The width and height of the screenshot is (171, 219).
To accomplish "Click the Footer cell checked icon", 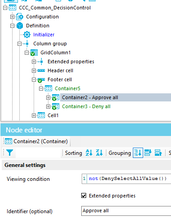I will 41,80.
